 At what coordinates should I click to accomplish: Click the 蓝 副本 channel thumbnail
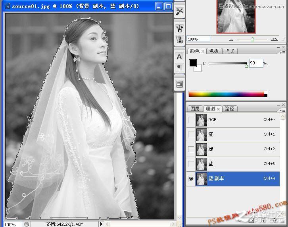coord(202,179)
